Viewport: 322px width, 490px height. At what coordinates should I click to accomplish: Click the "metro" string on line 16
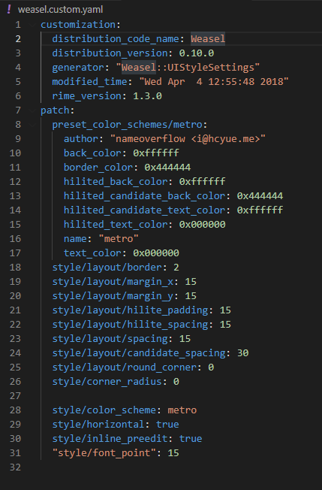click(119, 238)
